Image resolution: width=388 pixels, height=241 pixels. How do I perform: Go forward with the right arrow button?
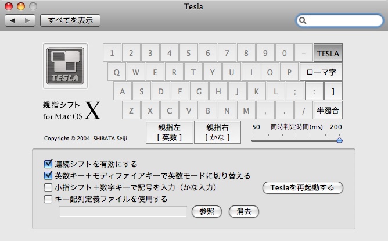(x=27, y=20)
